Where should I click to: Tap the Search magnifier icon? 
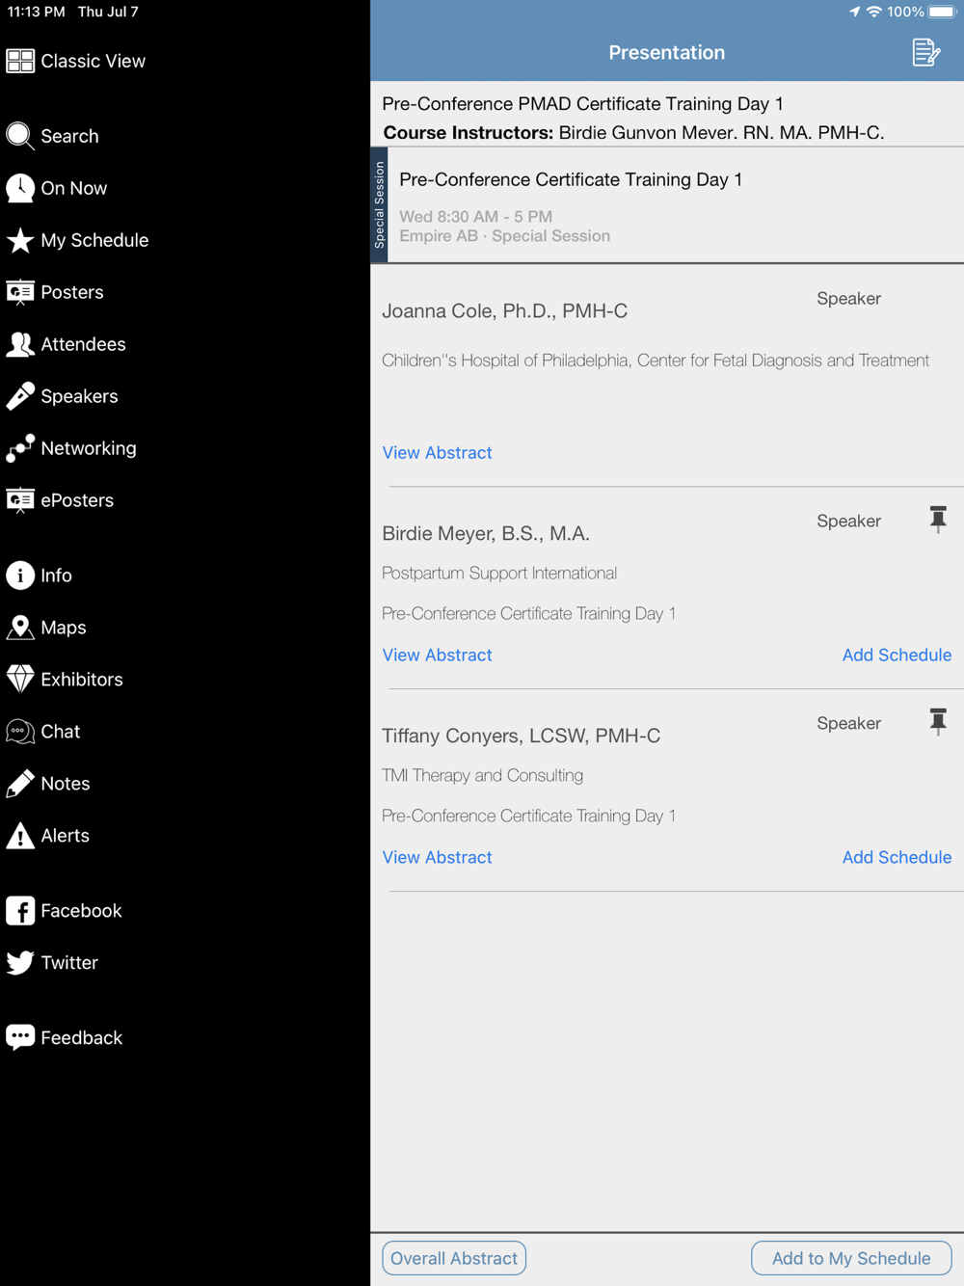pyautogui.click(x=20, y=136)
